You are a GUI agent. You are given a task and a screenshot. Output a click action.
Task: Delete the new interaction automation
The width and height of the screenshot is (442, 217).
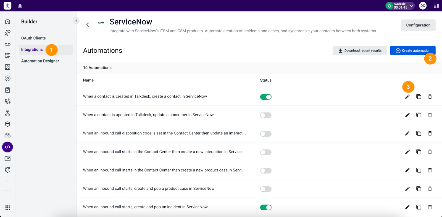[x=430, y=152]
